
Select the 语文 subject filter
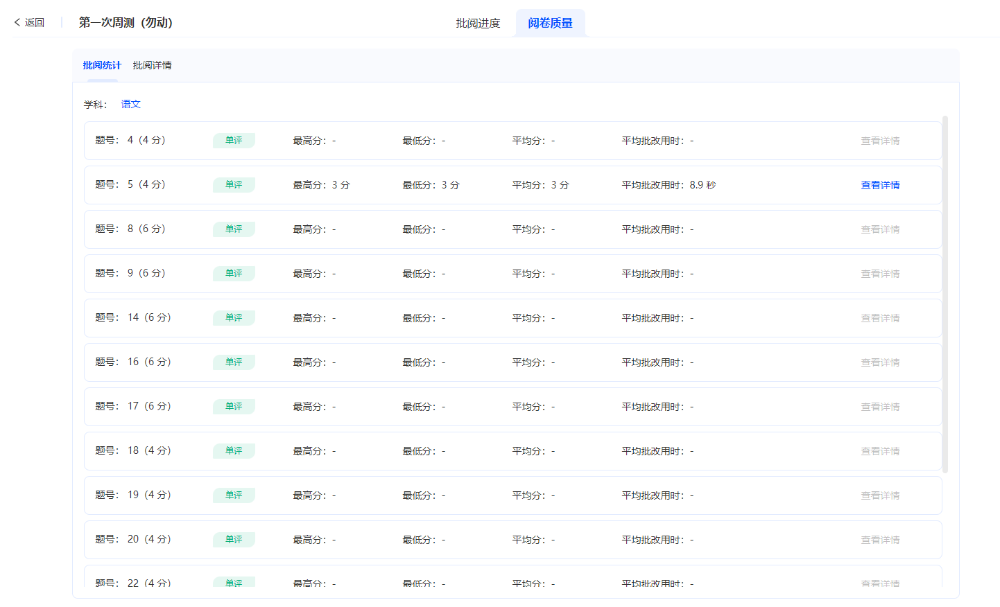tap(130, 104)
